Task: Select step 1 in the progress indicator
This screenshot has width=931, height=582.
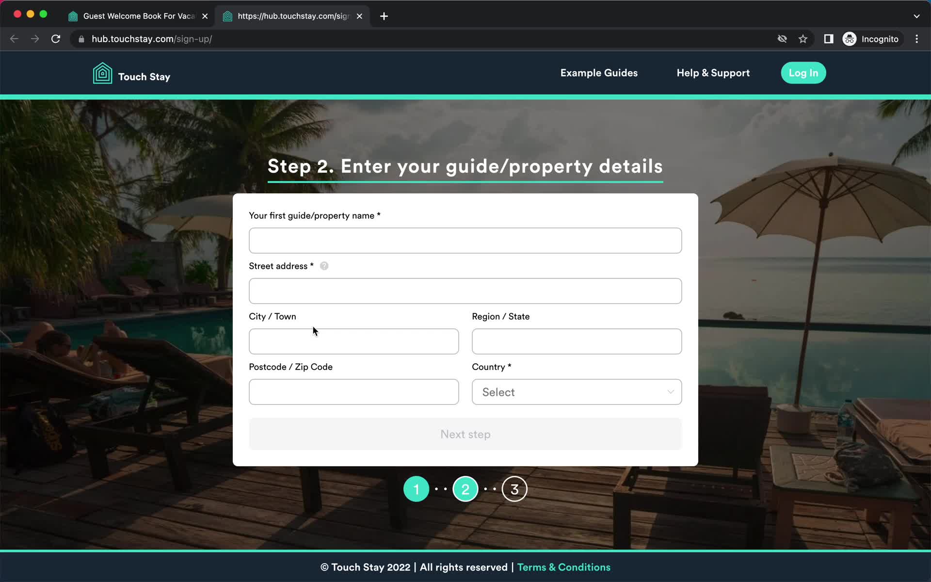Action: tap(416, 488)
